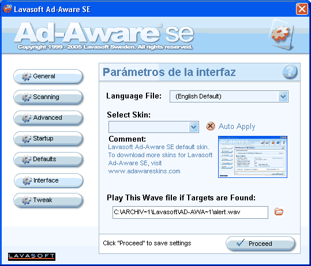Open the Defaults settings section
The height and width of the screenshot is (266, 311).
tap(48, 159)
